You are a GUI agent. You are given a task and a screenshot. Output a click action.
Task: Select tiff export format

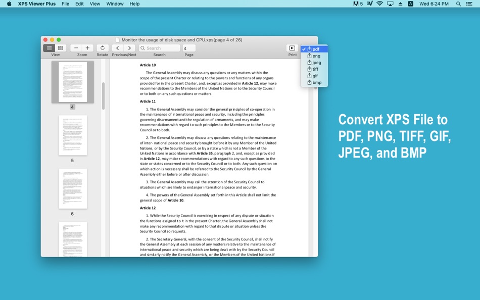point(314,69)
